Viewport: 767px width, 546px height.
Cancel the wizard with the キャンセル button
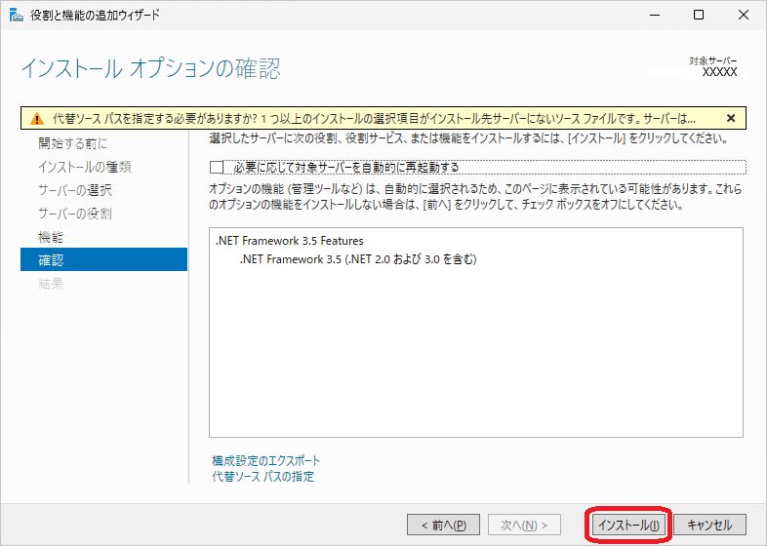pos(709,526)
